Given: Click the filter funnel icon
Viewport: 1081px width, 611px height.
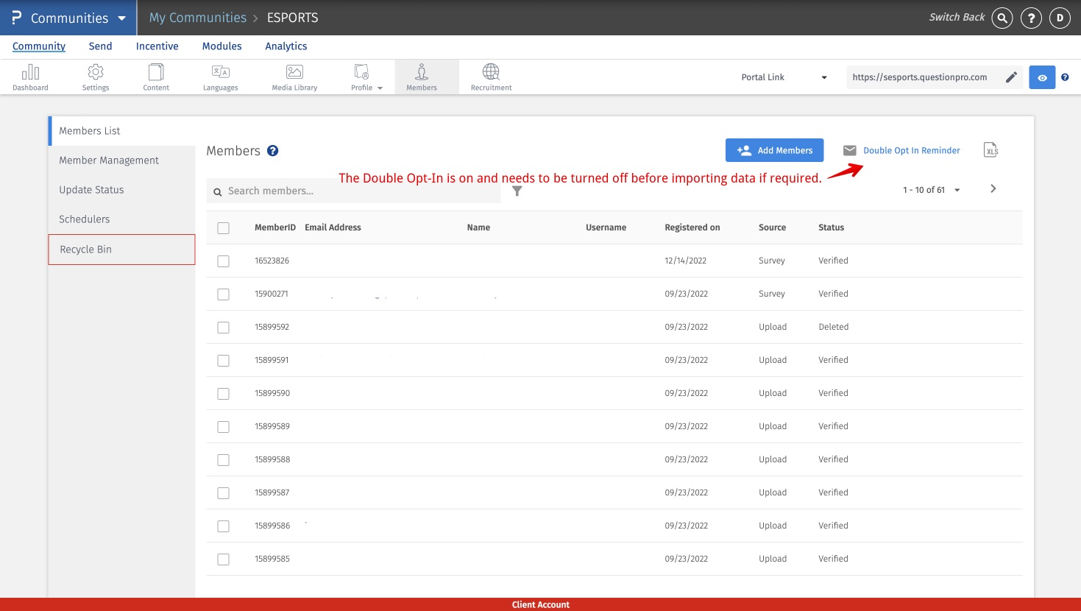Looking at the screenshot, I should pos(517,191).
